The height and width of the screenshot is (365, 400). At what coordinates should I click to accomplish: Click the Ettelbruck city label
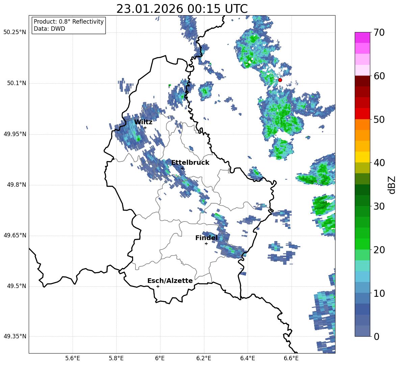pos(190,163)
